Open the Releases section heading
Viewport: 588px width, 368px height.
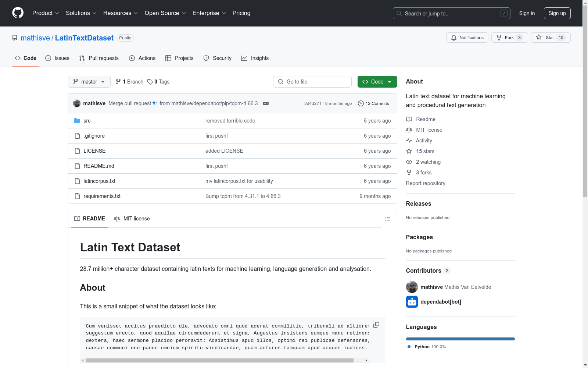(419, 204)
